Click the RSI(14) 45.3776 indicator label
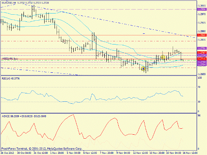The width and height of the screenshot is (207, 155). tap(11, 79)
